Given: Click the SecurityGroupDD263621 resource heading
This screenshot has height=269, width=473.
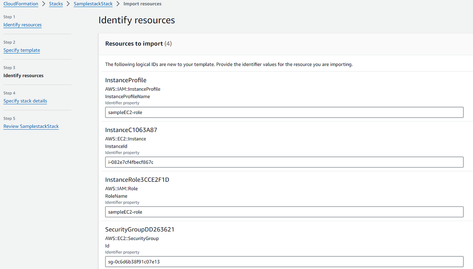Looking at the screenshot, I should (x=140, y=229).
